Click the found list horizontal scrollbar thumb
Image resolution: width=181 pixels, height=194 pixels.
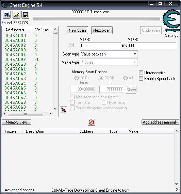26,114
